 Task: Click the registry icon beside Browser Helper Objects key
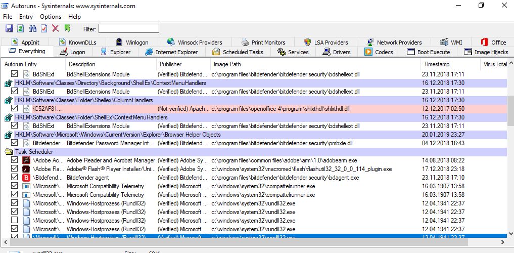(8, 135)
